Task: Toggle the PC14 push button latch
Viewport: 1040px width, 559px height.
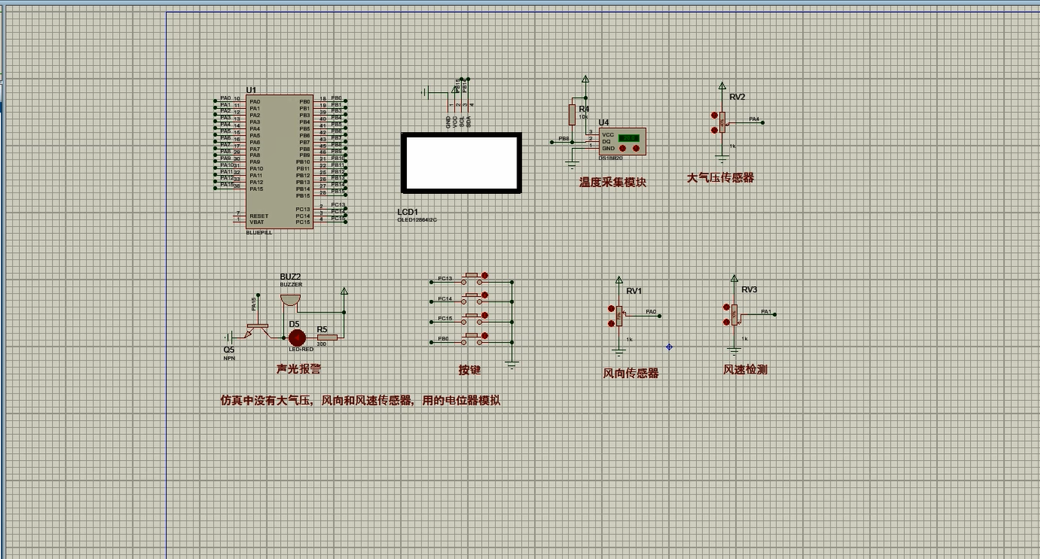Action: click(484, 294)
